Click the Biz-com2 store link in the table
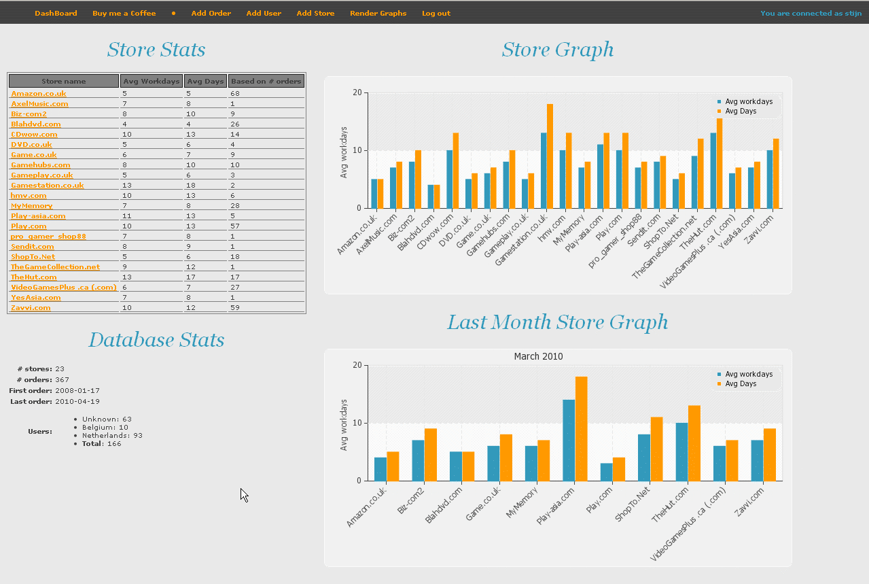 [x=29, y=114]
